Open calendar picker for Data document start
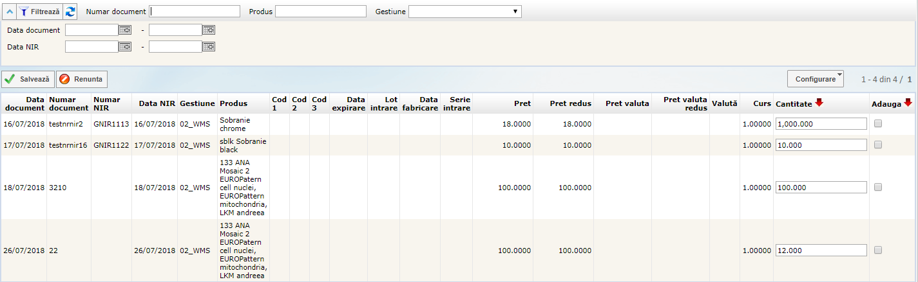918x282 pixels. point(125,30)
